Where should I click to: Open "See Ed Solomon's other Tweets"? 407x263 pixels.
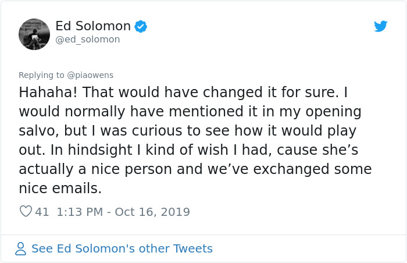pos(122,249)
